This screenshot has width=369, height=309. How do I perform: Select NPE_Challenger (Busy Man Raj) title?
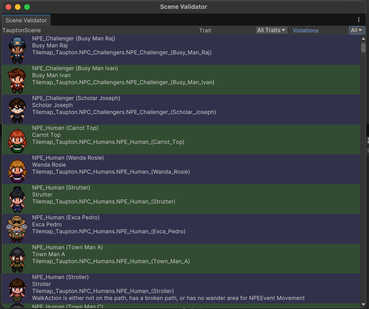(x=74, y=39)
